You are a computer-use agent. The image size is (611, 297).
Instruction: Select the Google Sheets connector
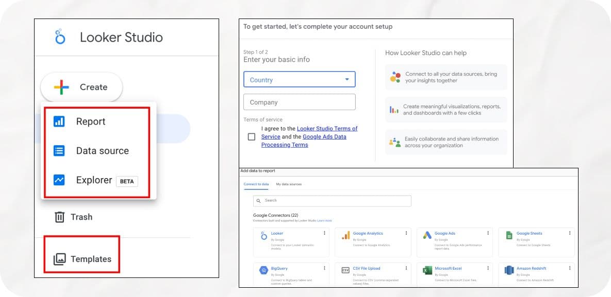coord(537,242)
